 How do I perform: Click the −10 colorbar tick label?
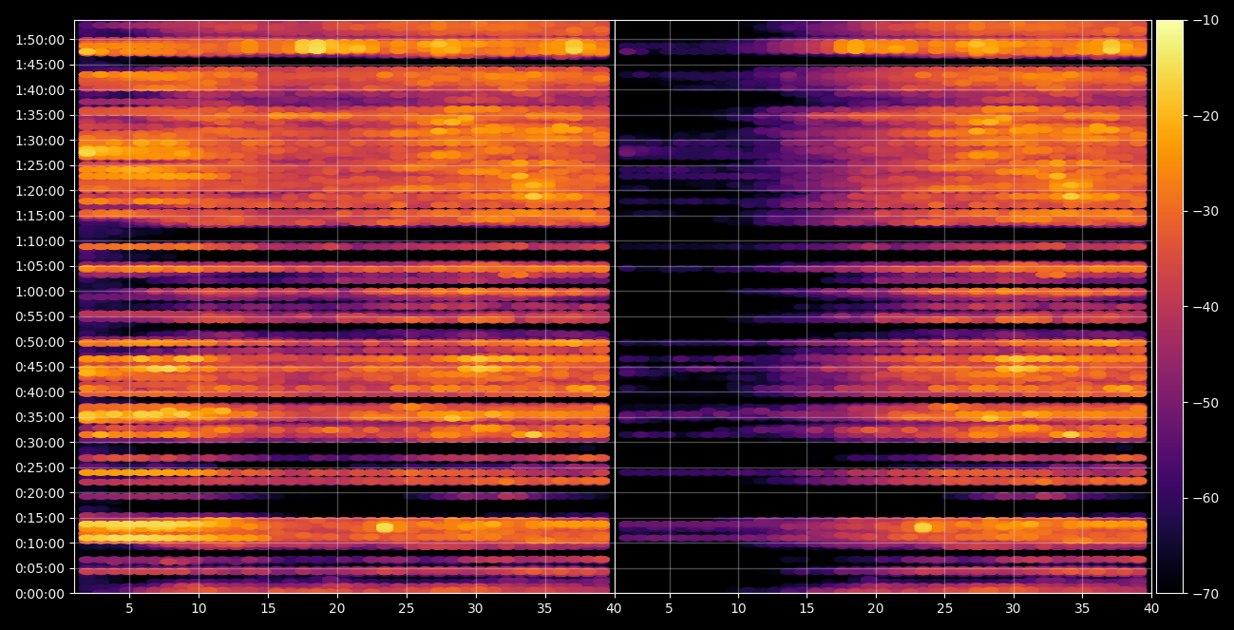[x=1206, y=20]
